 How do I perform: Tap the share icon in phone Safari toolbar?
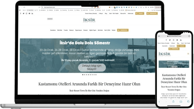pyautogui.click(x=173, y=101)
